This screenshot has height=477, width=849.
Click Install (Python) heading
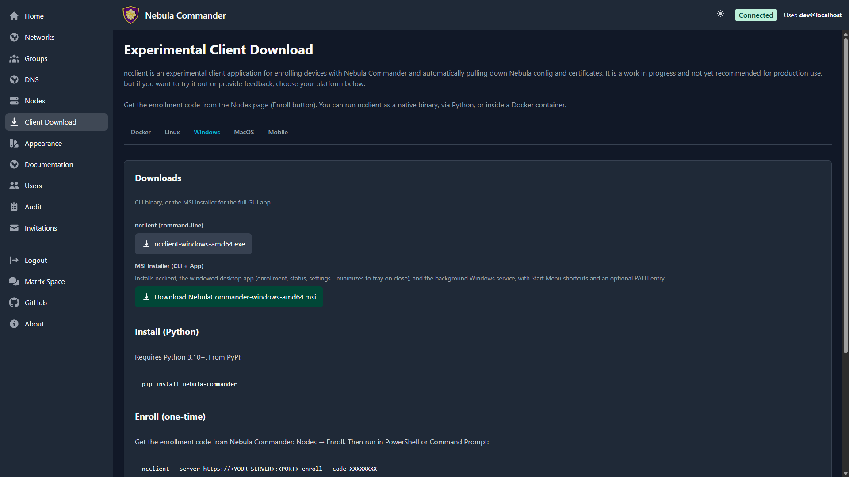pyautogui.click(x=167, y=332)
